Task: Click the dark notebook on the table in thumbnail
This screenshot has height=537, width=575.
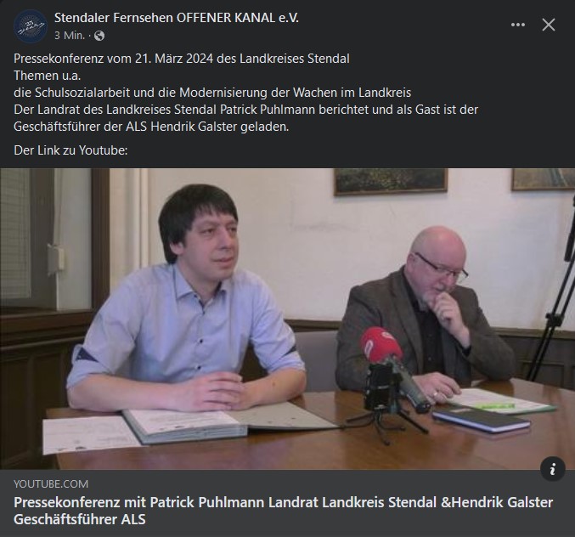Action: coord(481,420)
